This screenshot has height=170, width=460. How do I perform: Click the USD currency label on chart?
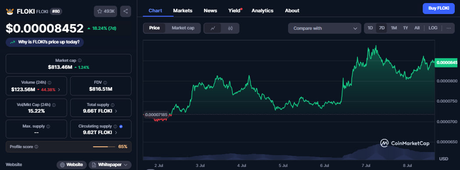(444, 159)
